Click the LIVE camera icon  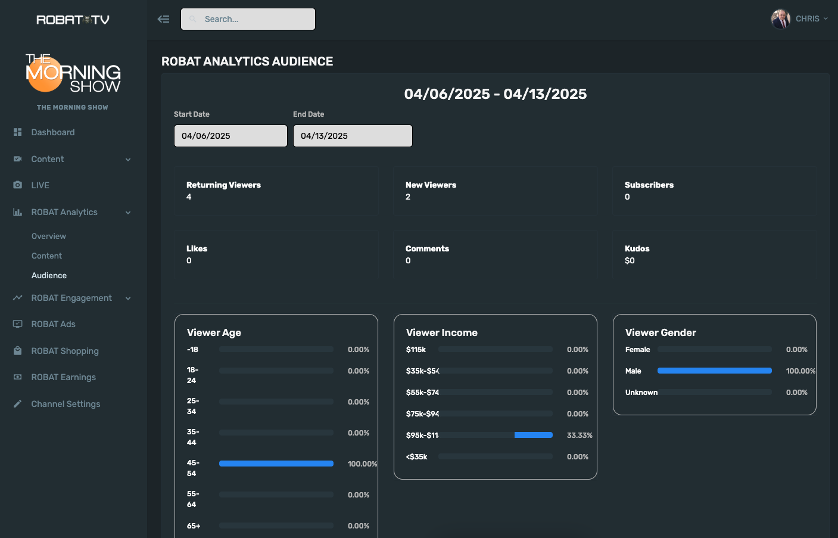[x=18, y=185]
